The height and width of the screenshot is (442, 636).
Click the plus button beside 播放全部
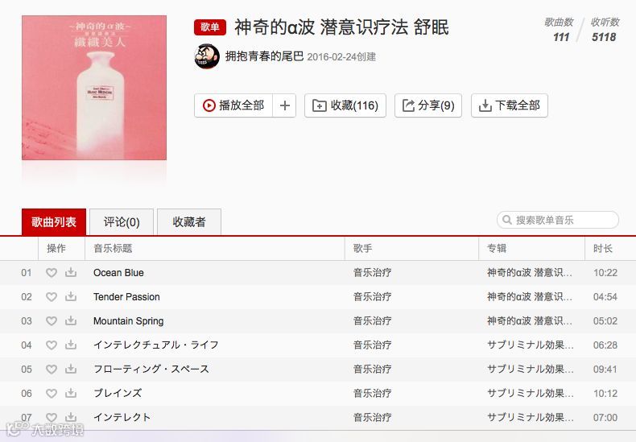(285, 105)
